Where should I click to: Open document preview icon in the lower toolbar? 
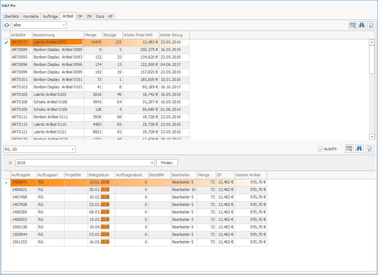coord(371,149)
